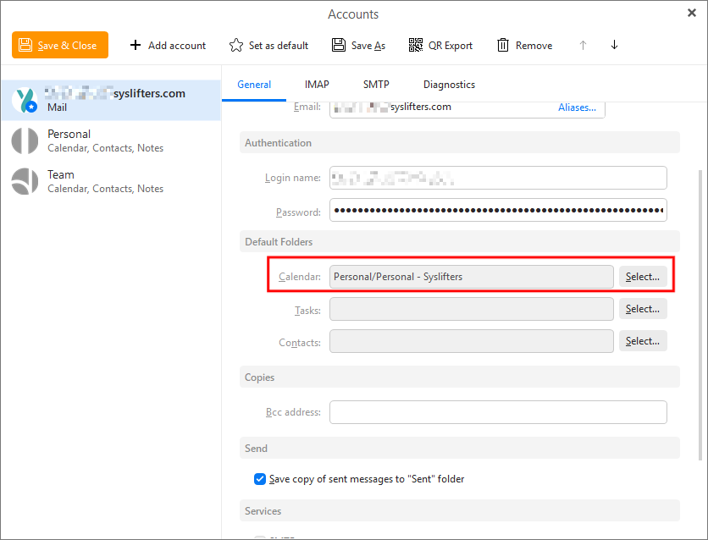Open the Diagnostics tab
Screen dimensions: 708x540
click(x=449, y=85)
